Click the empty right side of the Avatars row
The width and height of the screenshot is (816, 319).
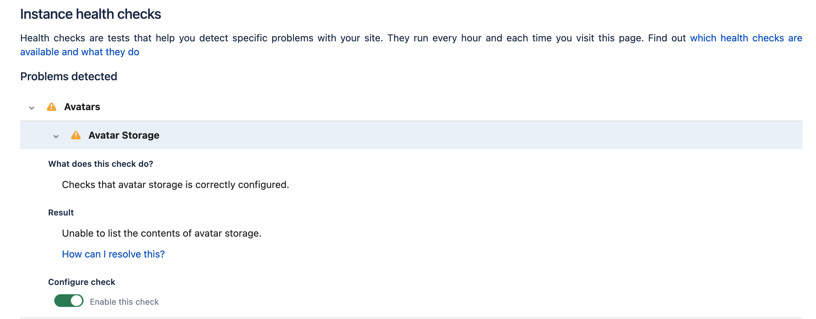click(x=522, y=107)
